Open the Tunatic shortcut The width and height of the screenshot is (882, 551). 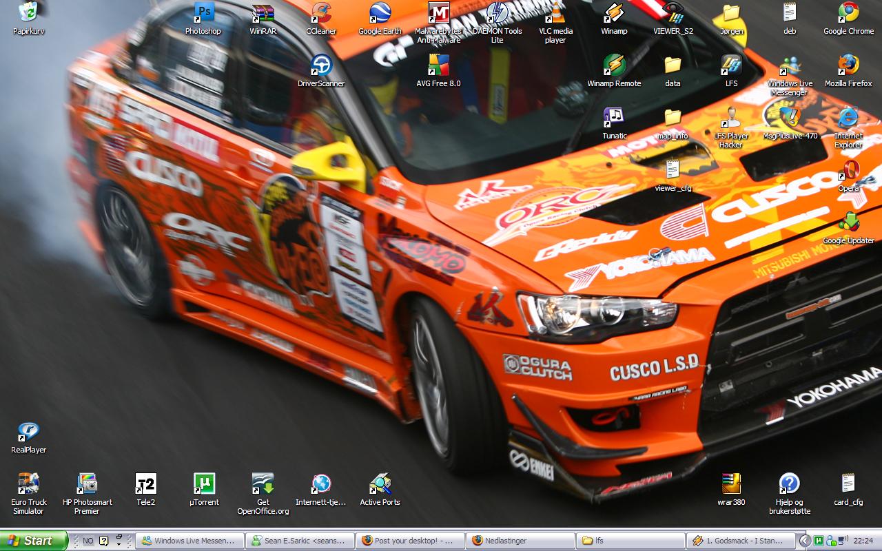pos(614,123)
